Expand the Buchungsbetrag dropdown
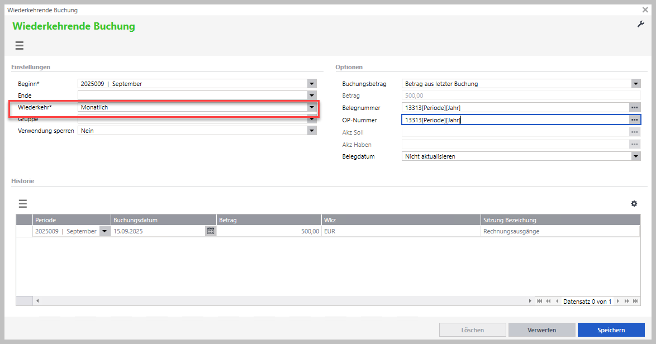Screen dimensions: 656x344 tap(635, 84)
